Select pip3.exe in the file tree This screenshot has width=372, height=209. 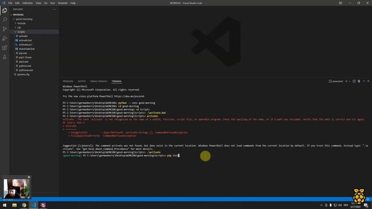coord(34,62)
